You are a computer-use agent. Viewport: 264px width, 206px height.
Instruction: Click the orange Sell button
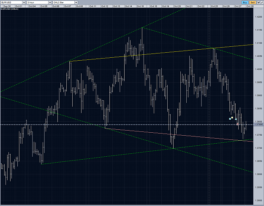[253, 3]
